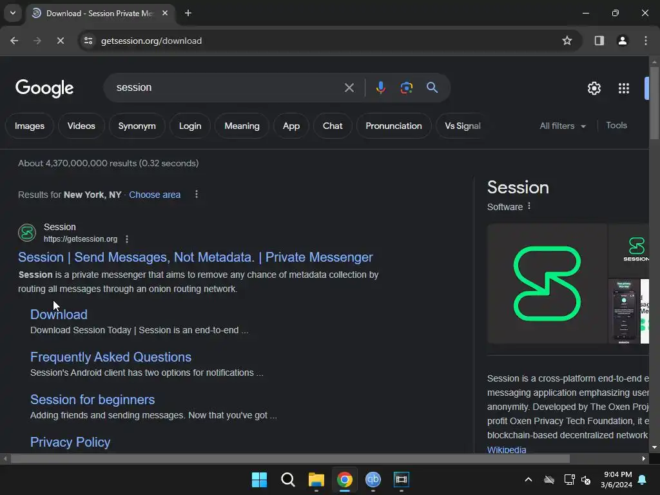The height and width of the screenshot is (495, 660).
Task: Open Google quick settings gear
Action: tap(594, 88)
